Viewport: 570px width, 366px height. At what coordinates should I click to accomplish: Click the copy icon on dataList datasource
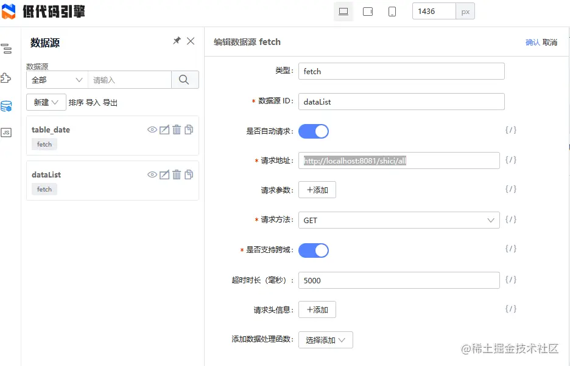tap(189, 174)
